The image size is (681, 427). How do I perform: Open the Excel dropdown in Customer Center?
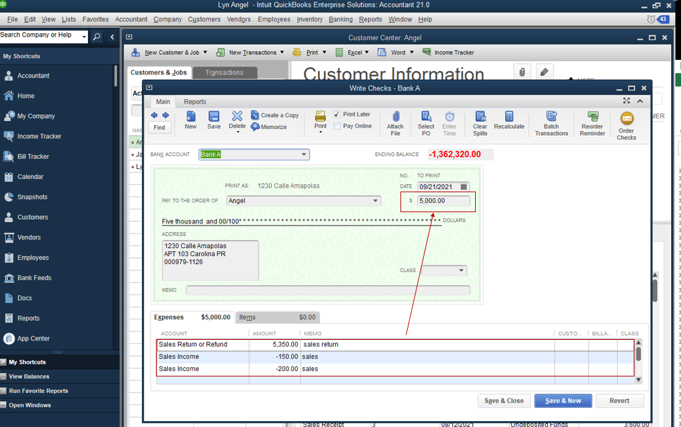(x=367, y=53)
